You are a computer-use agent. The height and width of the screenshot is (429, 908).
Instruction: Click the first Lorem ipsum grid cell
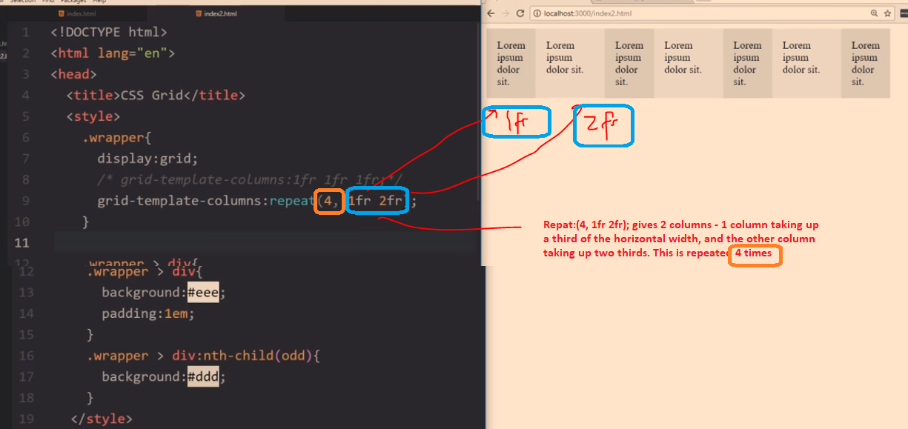coord(510,64)
